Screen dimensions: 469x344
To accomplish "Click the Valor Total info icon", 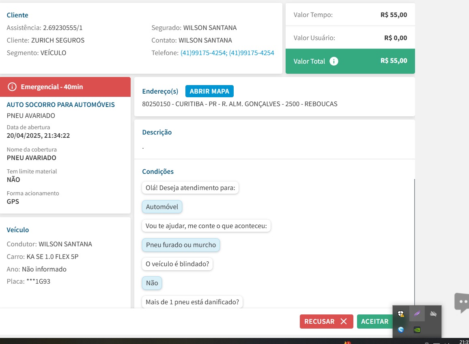I will click(334, 61).
